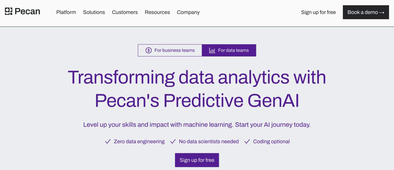Click the Zero data engineering checklist text
This screenshot has height=170, width=394.
pos(139,141)
